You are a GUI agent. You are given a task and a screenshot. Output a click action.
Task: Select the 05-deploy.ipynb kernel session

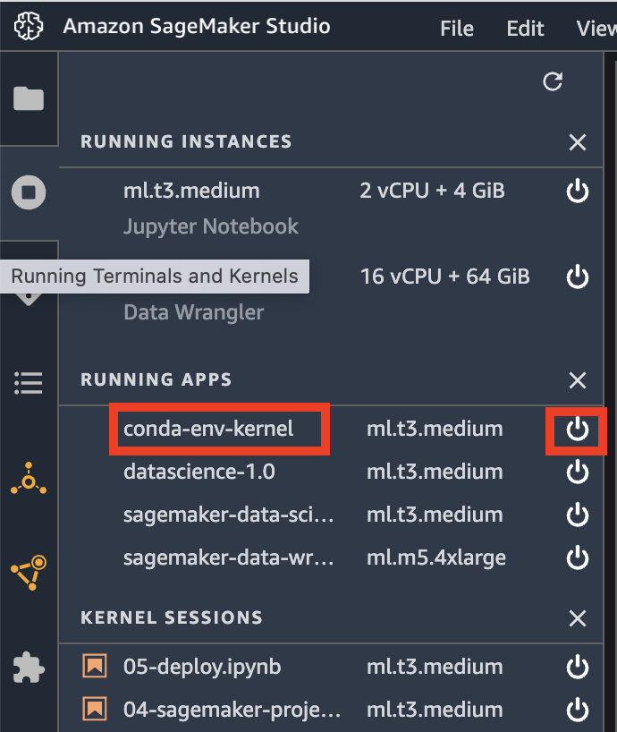point(202,667)
